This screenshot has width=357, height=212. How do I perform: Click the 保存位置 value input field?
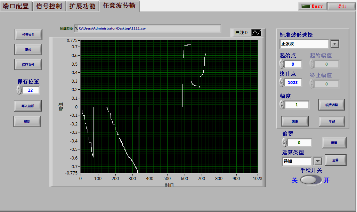31,90
